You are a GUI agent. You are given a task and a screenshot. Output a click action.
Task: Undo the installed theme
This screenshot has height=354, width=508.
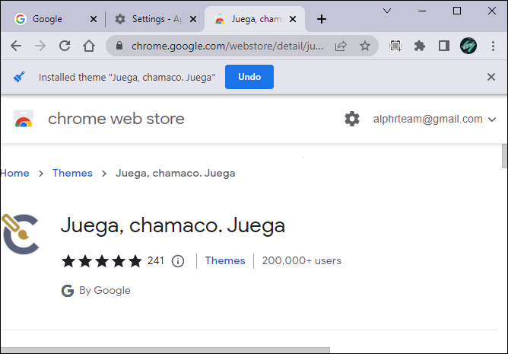click(249, 77)
